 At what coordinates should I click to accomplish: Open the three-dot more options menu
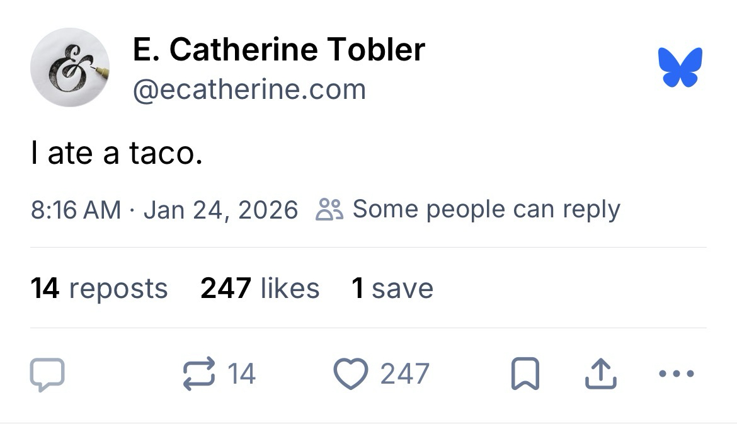pos(675,374)
